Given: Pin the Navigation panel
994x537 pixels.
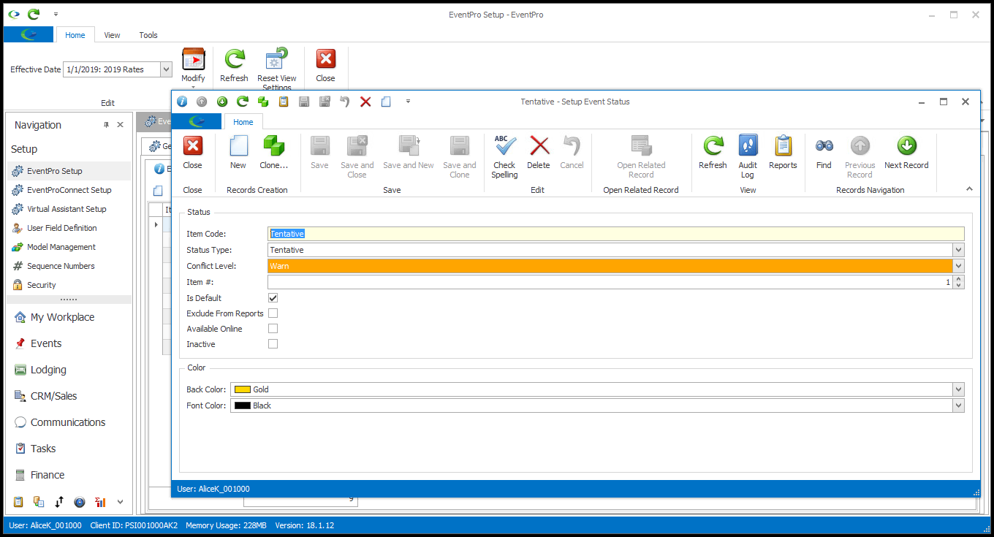Looking at the screenshot, I should [x=107, y=125].
